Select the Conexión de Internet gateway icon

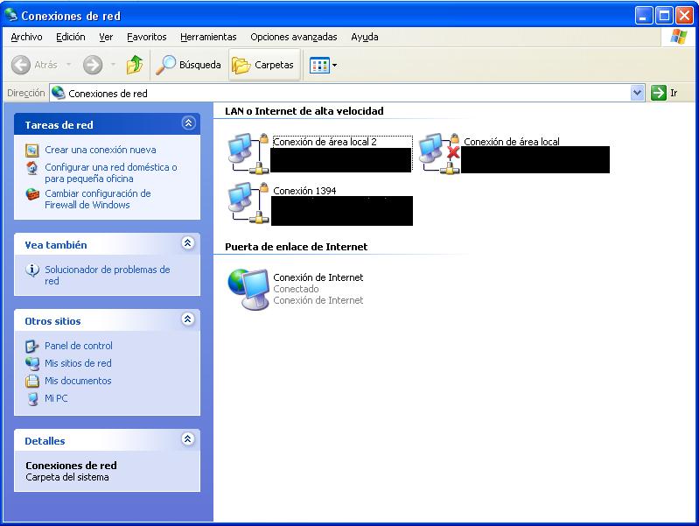click(248, 289)
